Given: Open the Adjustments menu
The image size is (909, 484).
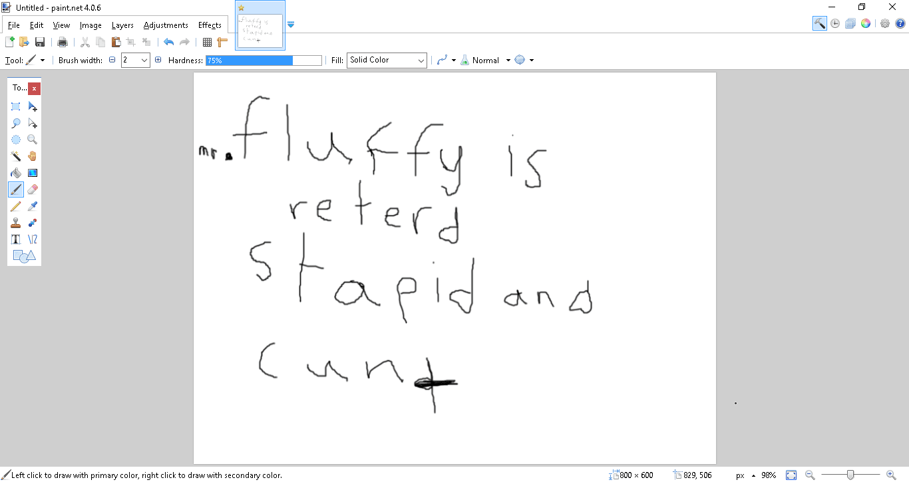Looking at the screenshot, I should pyautogui.click(x=166, y=25).
